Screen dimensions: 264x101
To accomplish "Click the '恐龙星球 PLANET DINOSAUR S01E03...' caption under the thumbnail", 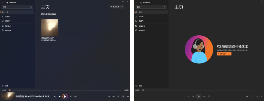I will click(49, 39).
